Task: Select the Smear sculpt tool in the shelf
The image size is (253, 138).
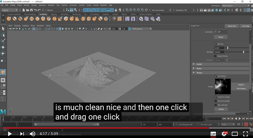Action: pos(89,19)
